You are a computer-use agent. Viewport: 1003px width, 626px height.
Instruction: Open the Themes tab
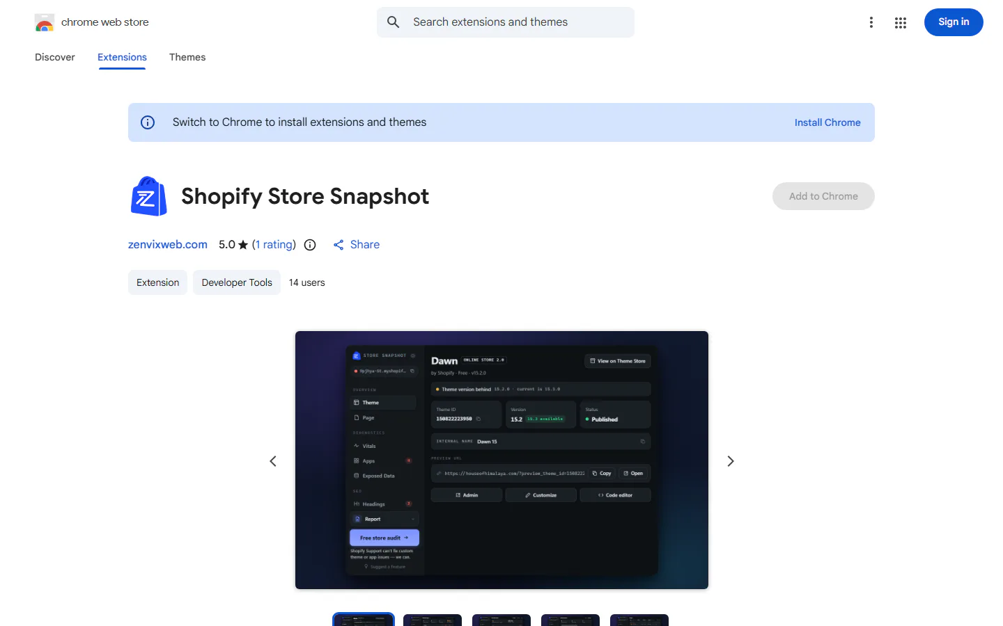(x=187, y=57)
